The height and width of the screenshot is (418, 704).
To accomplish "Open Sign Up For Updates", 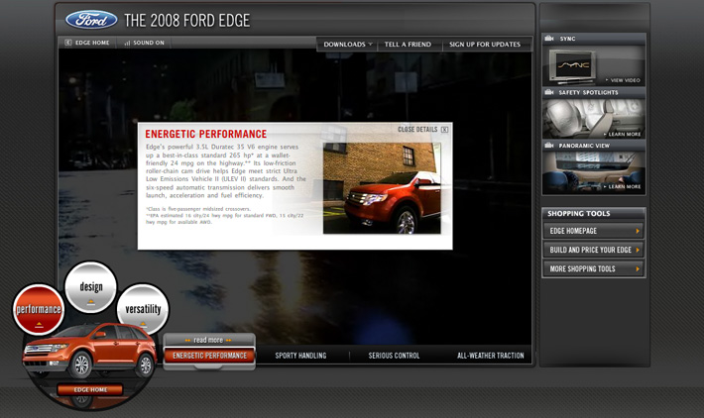I will coord(485,45).
